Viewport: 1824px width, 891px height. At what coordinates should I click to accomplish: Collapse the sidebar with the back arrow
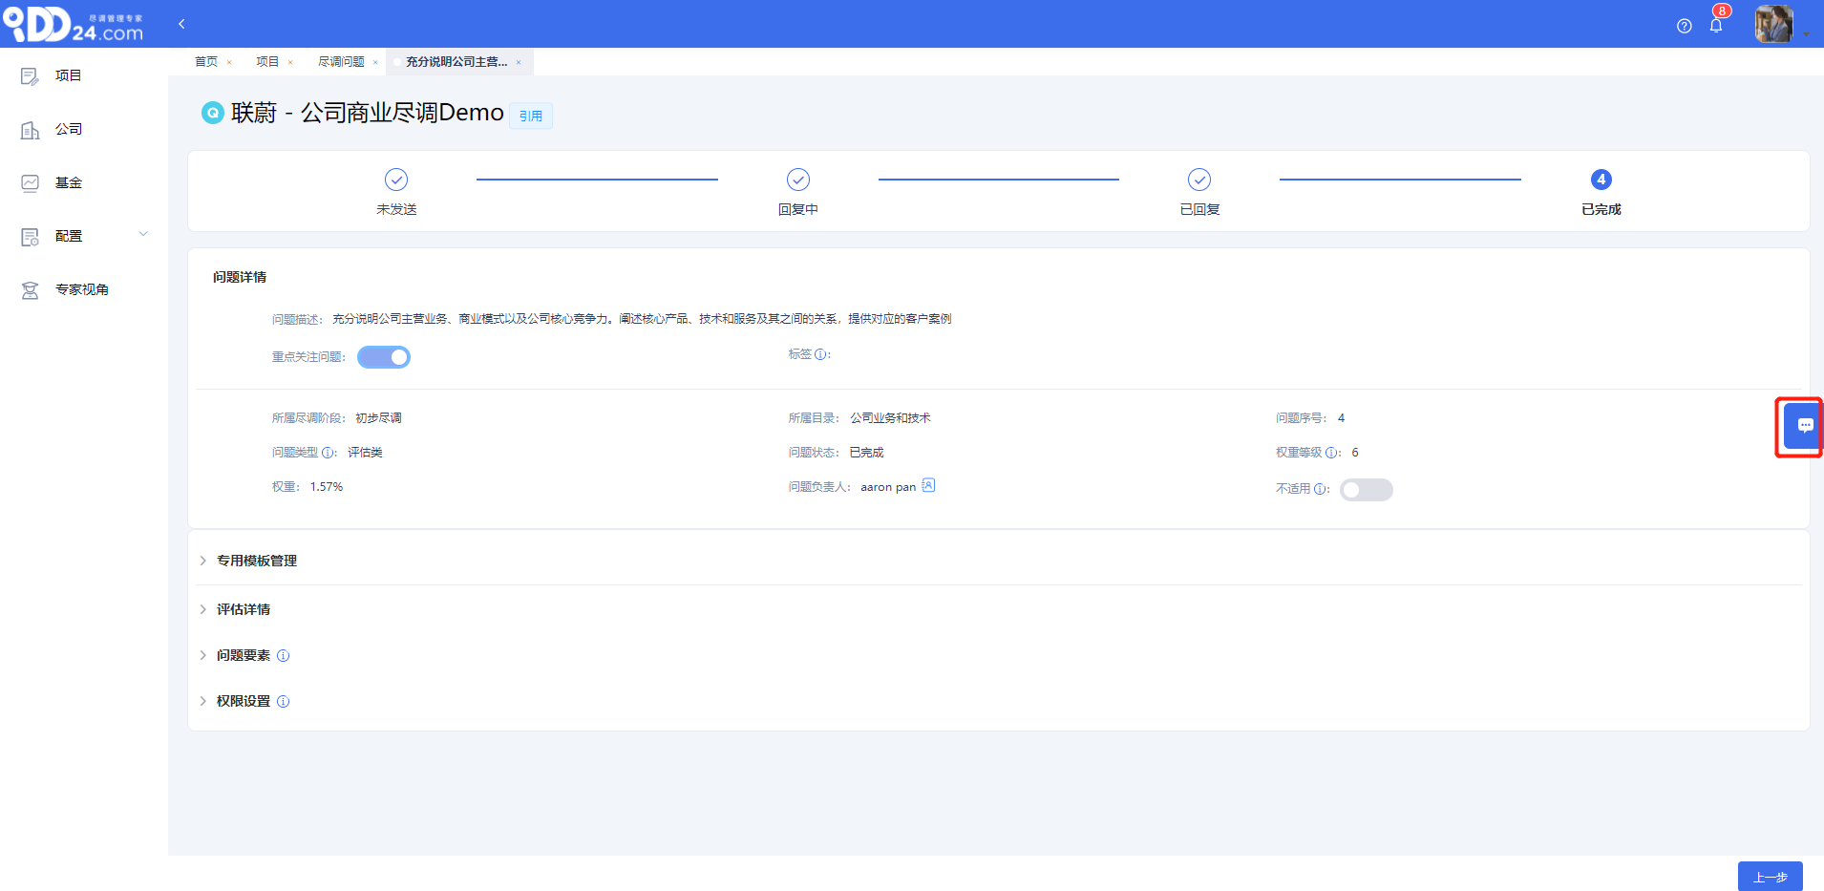181,24
